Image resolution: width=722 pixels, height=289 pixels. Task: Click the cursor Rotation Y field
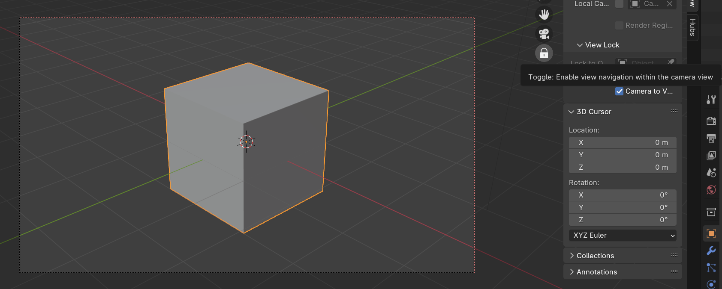(623, 207)
